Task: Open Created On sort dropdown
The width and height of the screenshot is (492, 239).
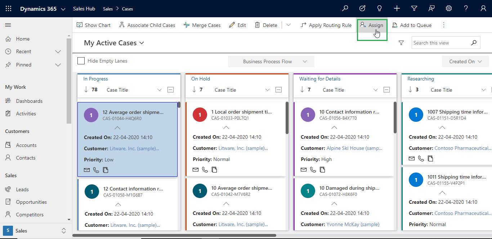Action: [465, 61]
